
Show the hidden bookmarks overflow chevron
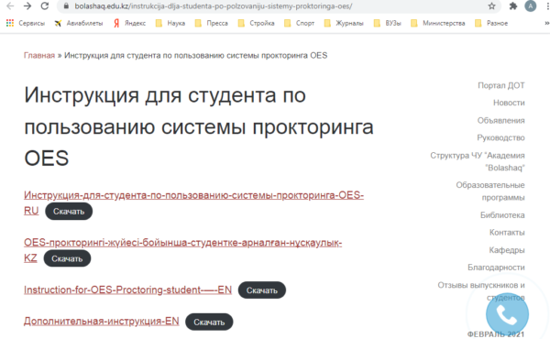[547, 23]
